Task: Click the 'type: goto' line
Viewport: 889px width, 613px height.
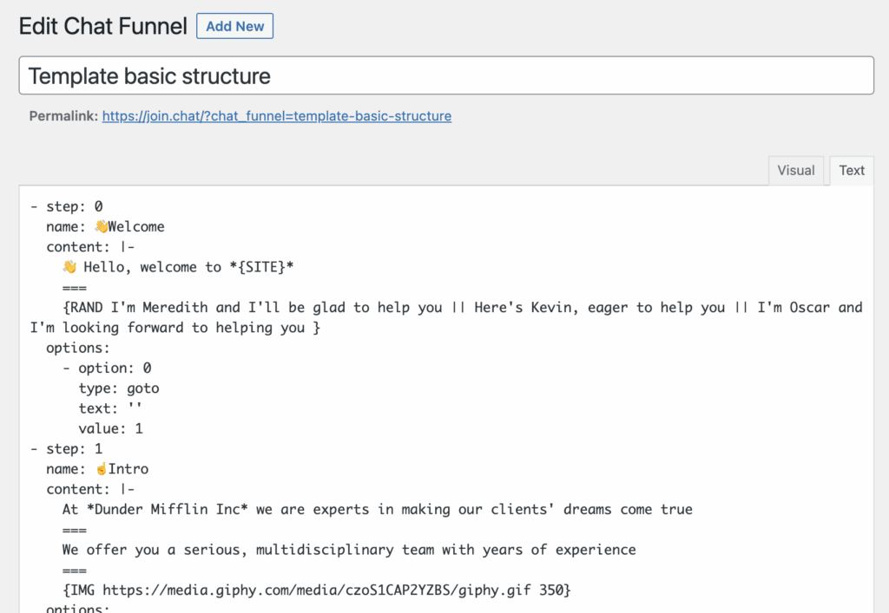Action: (118, 388)
